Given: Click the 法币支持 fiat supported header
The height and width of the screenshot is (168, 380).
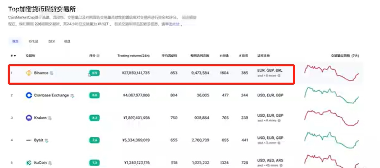Looking at the screenshot, I should pyautogui.click(x=264, y=56).
